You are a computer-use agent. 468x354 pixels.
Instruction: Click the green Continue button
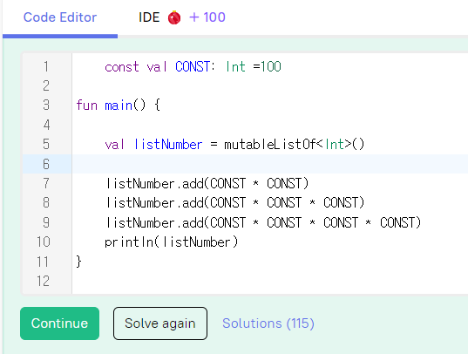[x=59, y=323]
